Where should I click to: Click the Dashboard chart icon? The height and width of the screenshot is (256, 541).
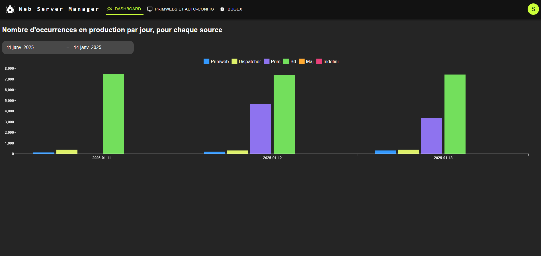click(x=110, y=9)
